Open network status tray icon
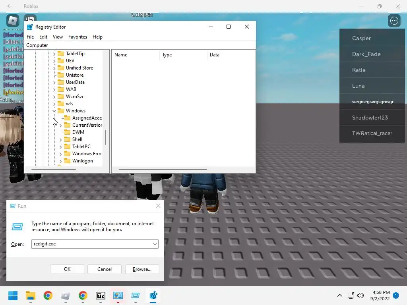The height and width of the screenshot is (305, 407). (x=351, y=295)
